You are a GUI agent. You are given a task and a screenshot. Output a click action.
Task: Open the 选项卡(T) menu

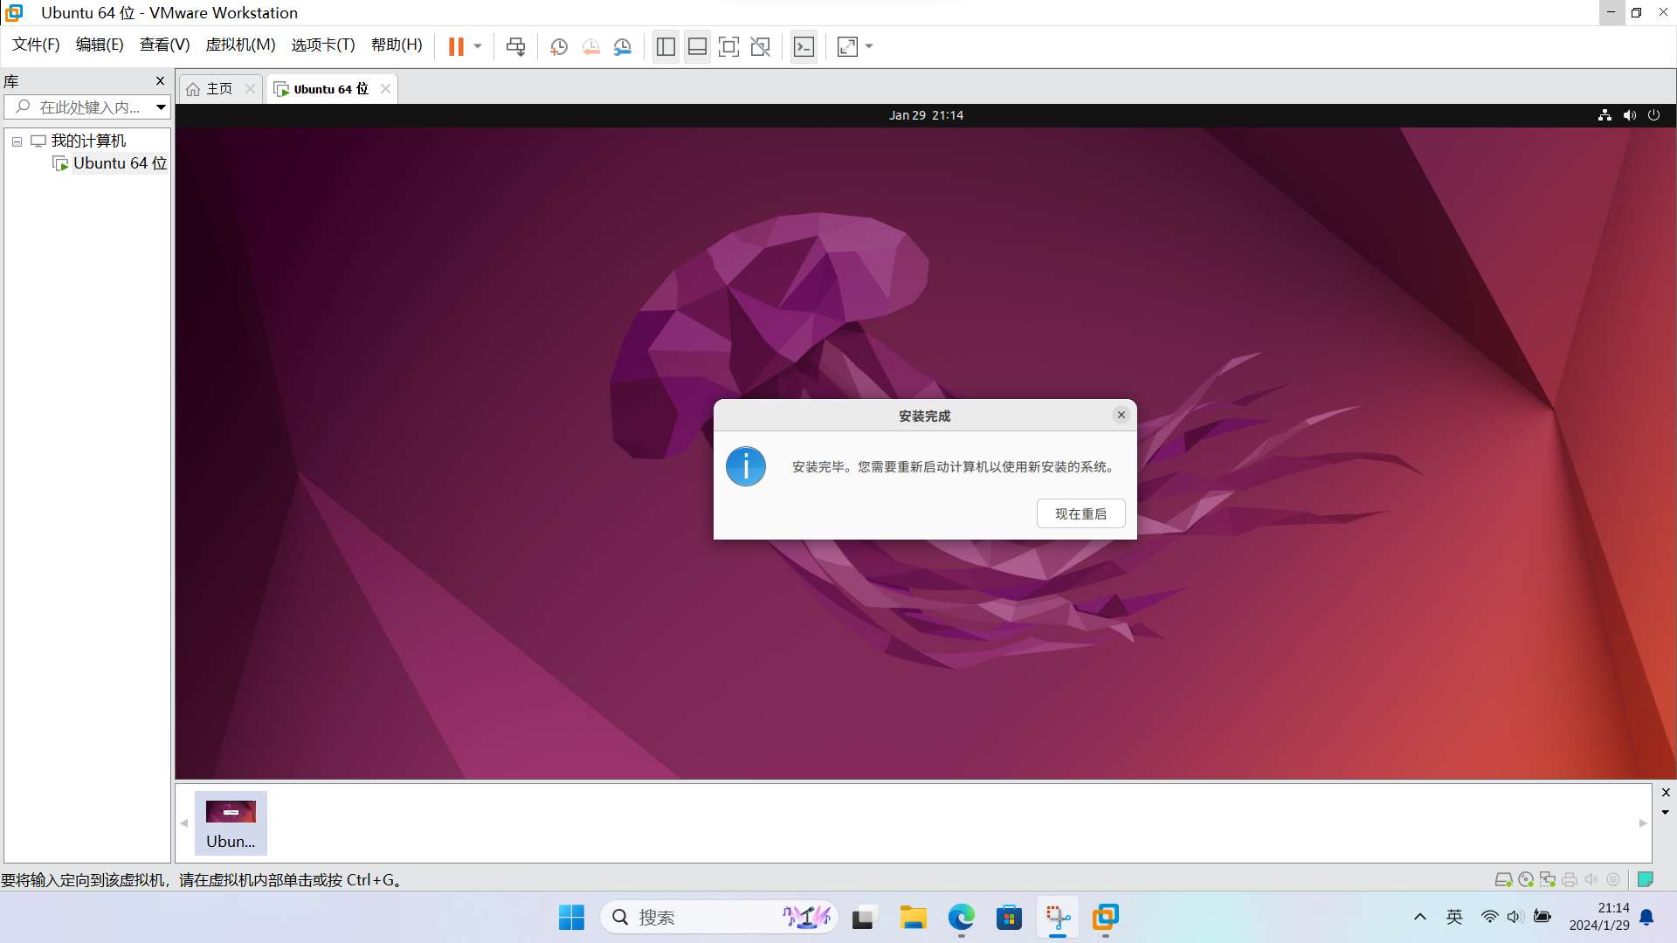tap(322, 45)
